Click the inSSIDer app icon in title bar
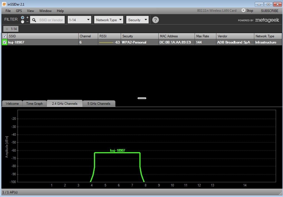Image resolution: width=283 pixels, height=197 pixels. pyautogui.click(x=4, y=4)
